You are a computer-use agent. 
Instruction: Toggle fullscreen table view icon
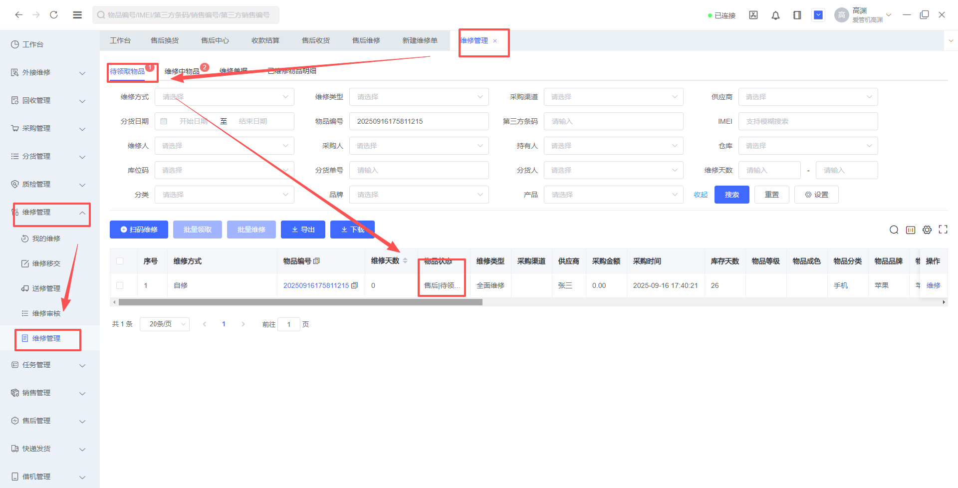coord(943,230)
